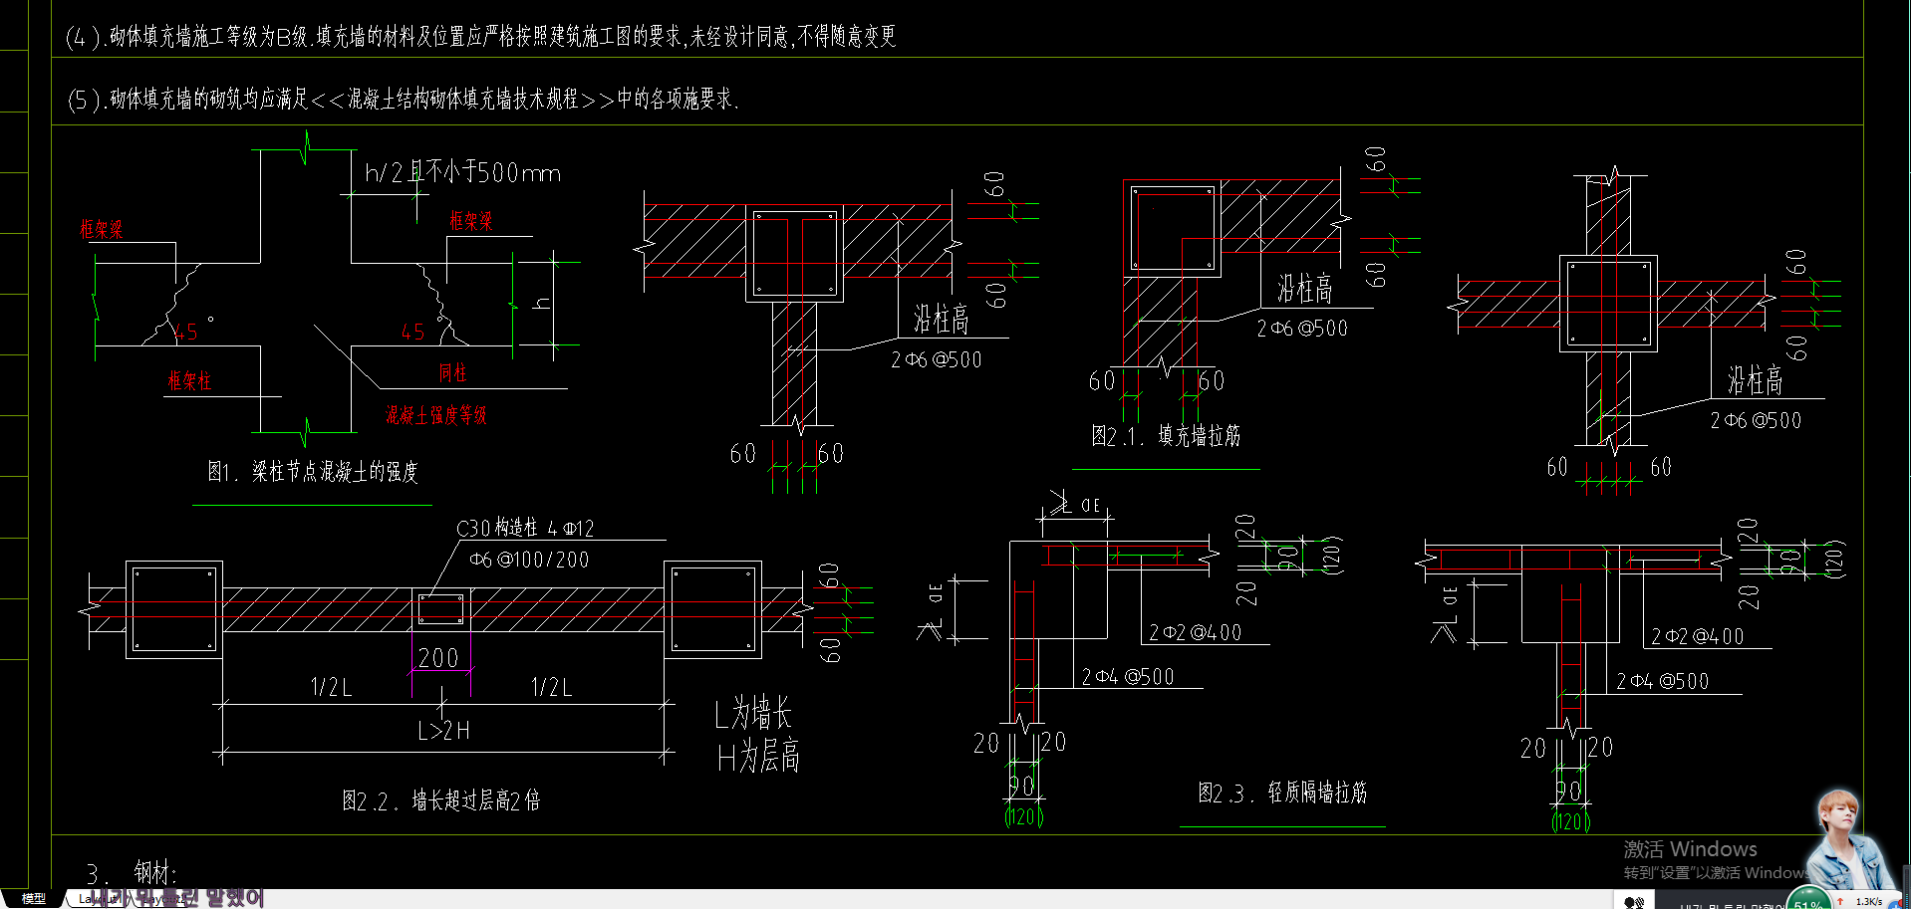Select the caption '图2.2. 墙长超过层高2倍'
The height and width of the screenshot is (909, 1911).
pos(440,800)
